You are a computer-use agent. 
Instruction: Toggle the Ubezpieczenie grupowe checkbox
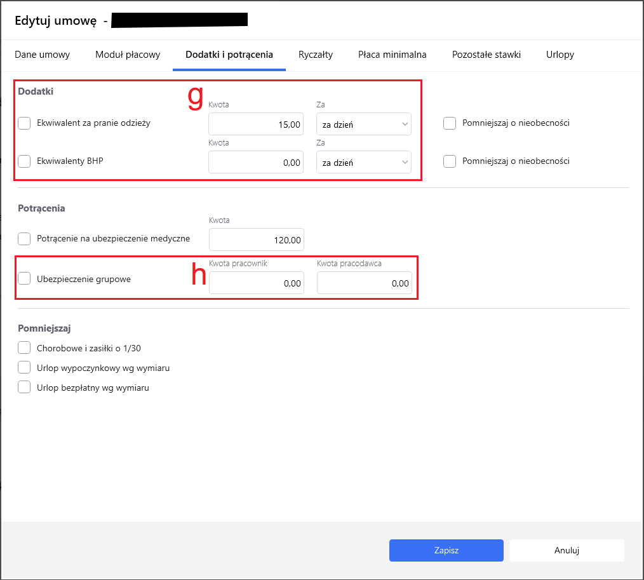click(24, 278)
